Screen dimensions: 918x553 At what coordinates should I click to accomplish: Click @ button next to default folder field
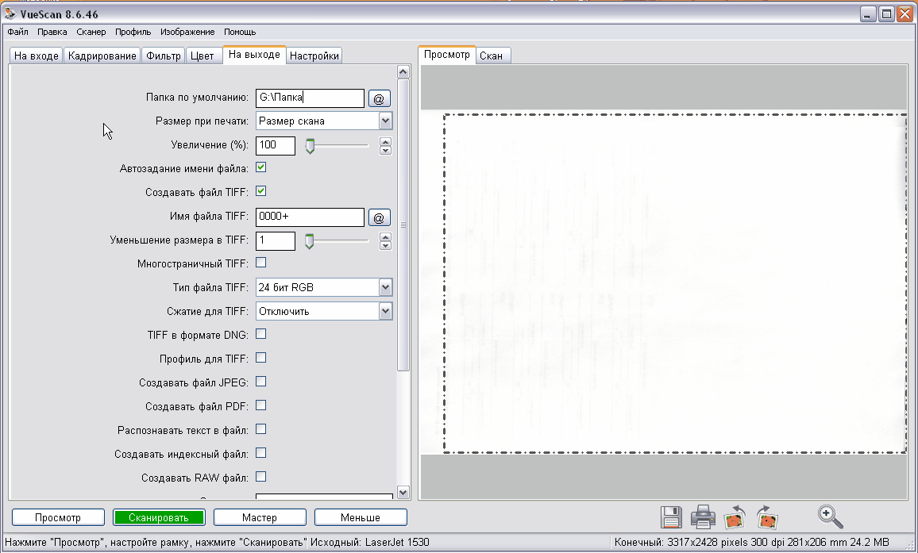pos(379,98)
